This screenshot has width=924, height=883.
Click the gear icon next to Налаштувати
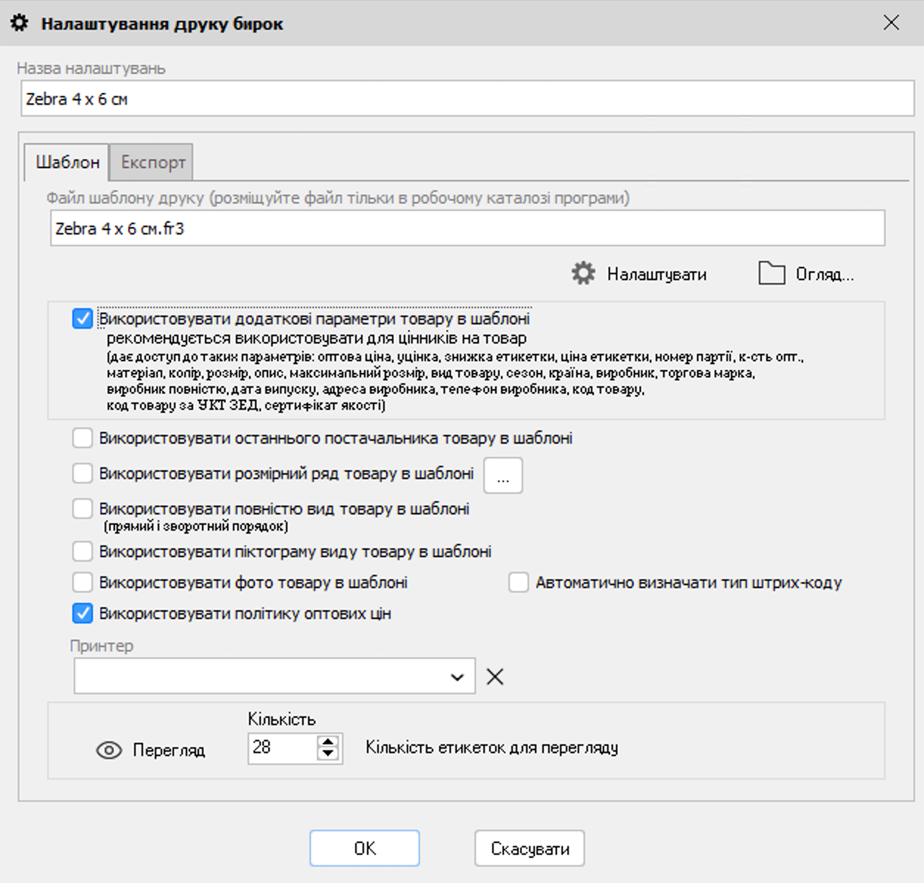click(x=583, y=273)
